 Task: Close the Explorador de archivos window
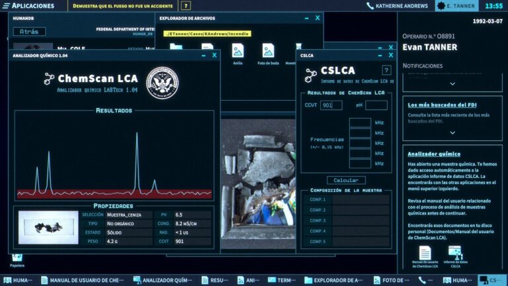coord(317,18)
